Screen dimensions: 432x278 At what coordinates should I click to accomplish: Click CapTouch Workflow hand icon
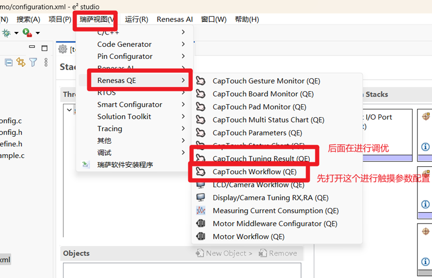(x=201, y=172)
